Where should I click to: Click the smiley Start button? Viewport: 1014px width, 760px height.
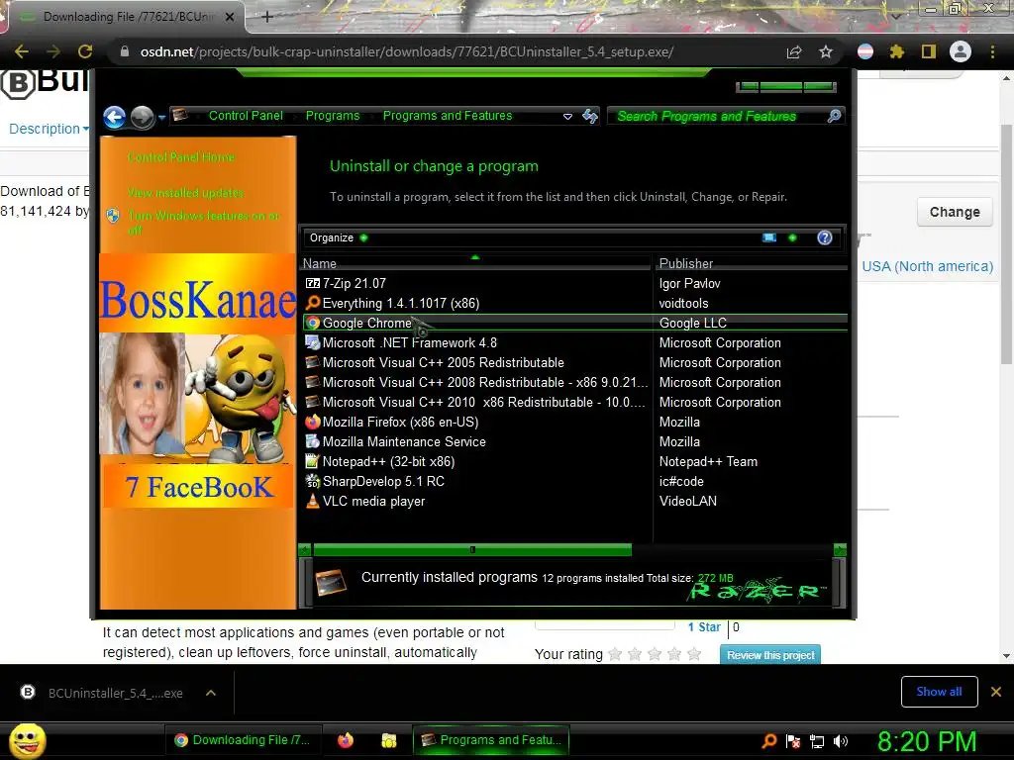(x=27, y=740)
